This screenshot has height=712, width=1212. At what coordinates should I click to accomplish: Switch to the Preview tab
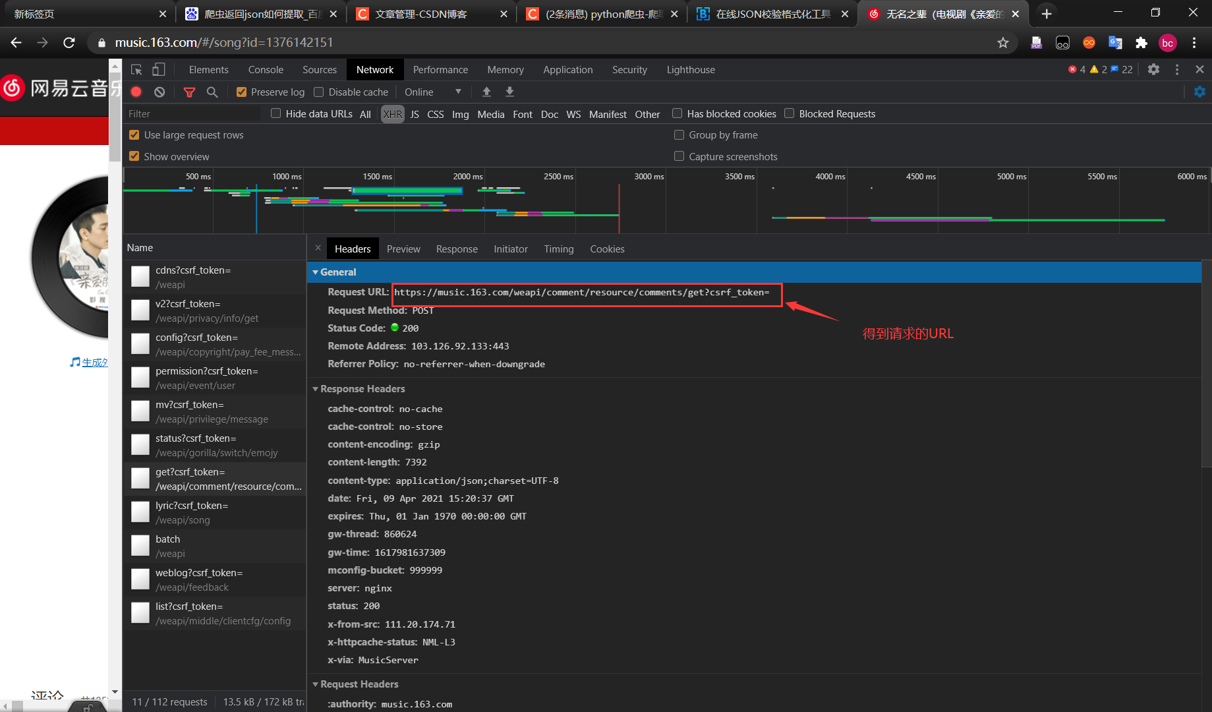click(403, 249)
